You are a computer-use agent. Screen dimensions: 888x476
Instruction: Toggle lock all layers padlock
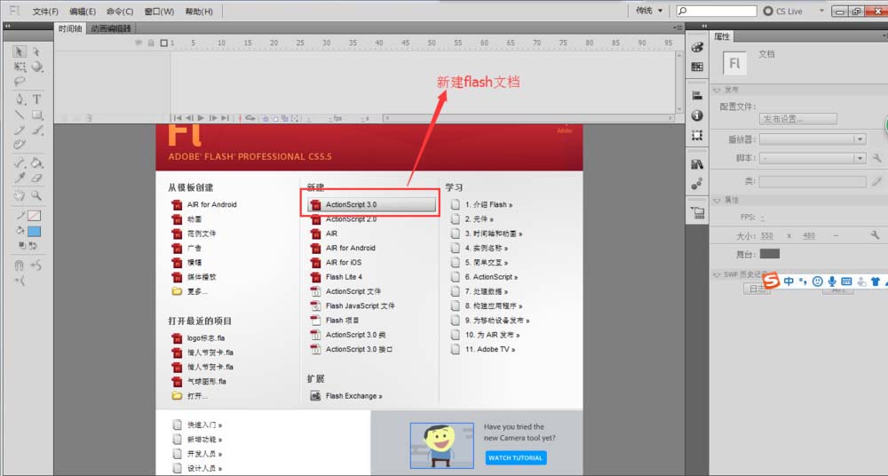[x=151, y=43]
